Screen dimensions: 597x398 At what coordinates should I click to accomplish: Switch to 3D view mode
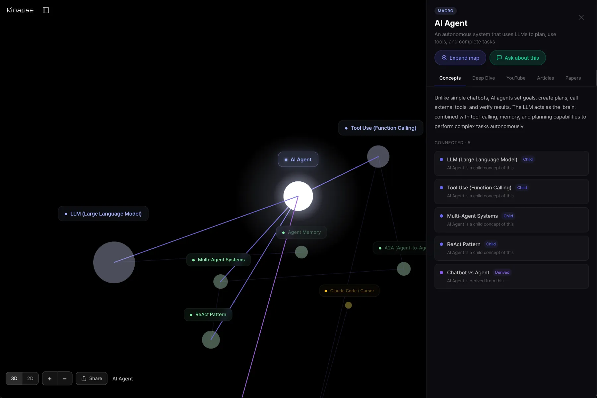coord(14,378)
